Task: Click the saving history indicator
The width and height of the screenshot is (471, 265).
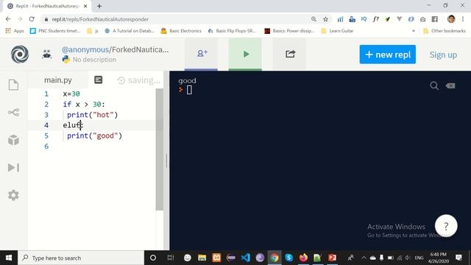Action: pos(139,80)
